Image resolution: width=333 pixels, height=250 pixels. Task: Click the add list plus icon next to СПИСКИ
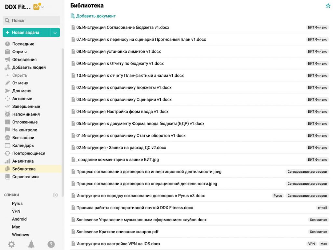[x=55, y=195]
